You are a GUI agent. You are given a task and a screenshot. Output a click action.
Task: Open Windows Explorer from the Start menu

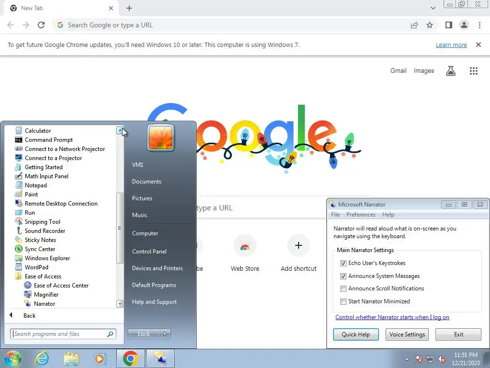click(47, 257)
